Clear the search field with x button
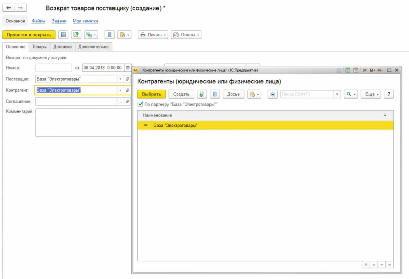The width and height of the screenshot is (409, 279). coord(337,94)
